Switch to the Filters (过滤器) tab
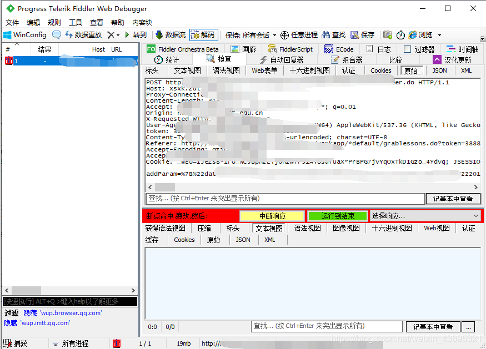Image resolution: width=486 pixels, height=349 pixels. pyautogui.click(x=419, y=49)
